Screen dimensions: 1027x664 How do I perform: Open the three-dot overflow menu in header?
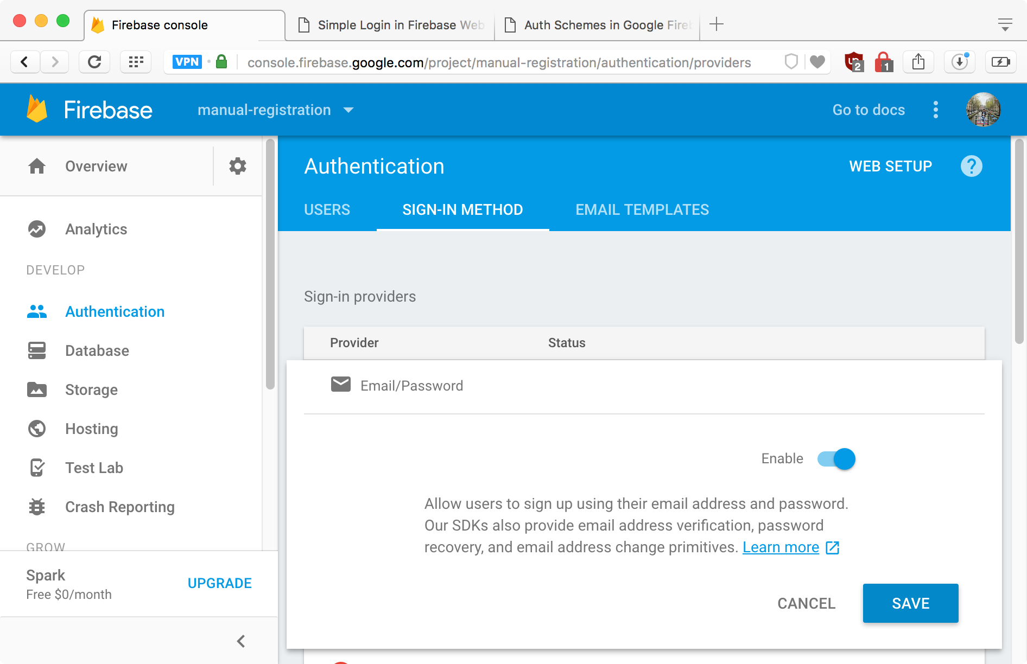pyautogui.click(x=936, y=110)
